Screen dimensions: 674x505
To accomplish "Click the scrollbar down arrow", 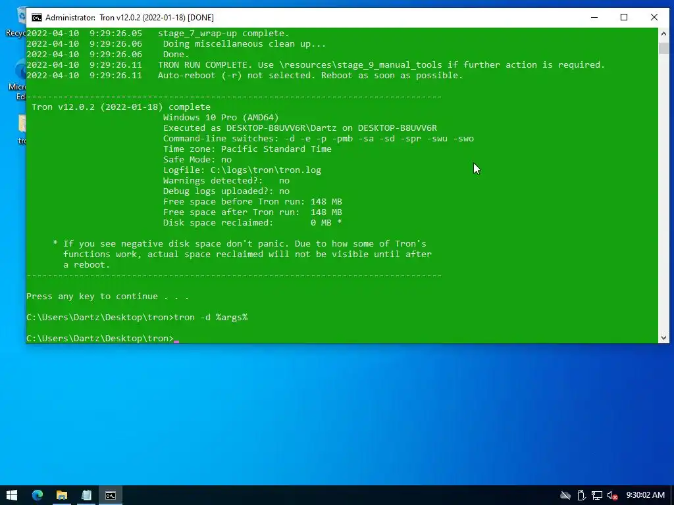I will [663, 338].
